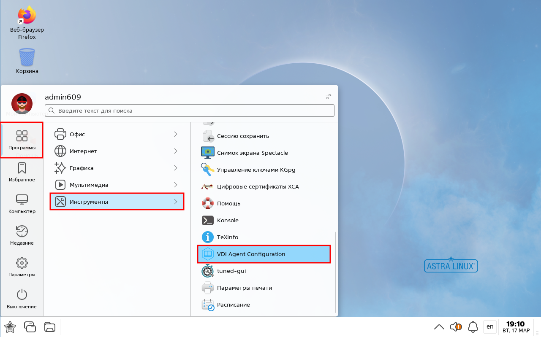Click the Spectacle screenshot app icon
This screenshot has height=337, width=541.
pyautogui.click(x=207, y=153)
